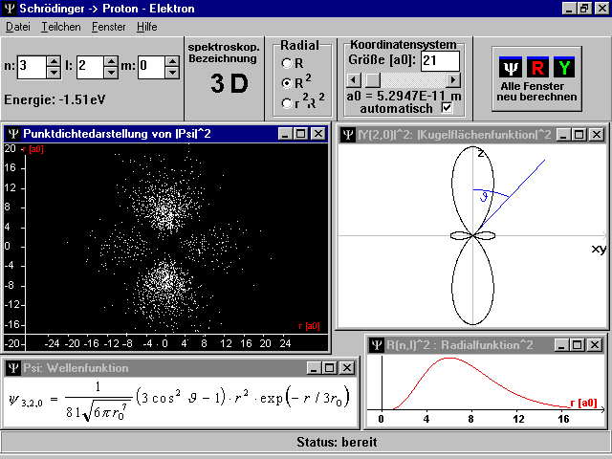The image size is (612, 459).
Task: Open the Datei menu
Action: [18, 27]
